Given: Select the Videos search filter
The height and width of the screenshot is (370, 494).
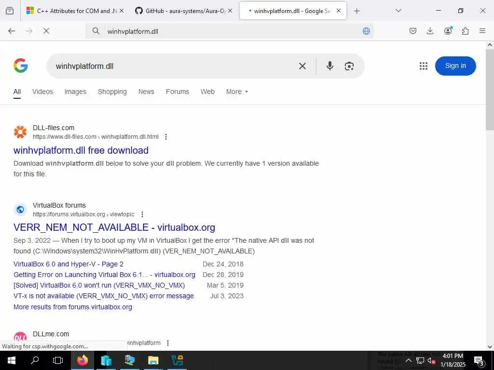Looking at the screenshot, I should pos(42,92).
